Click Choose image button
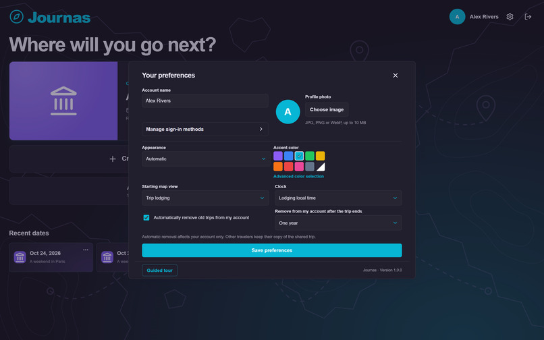 [327, 110]
